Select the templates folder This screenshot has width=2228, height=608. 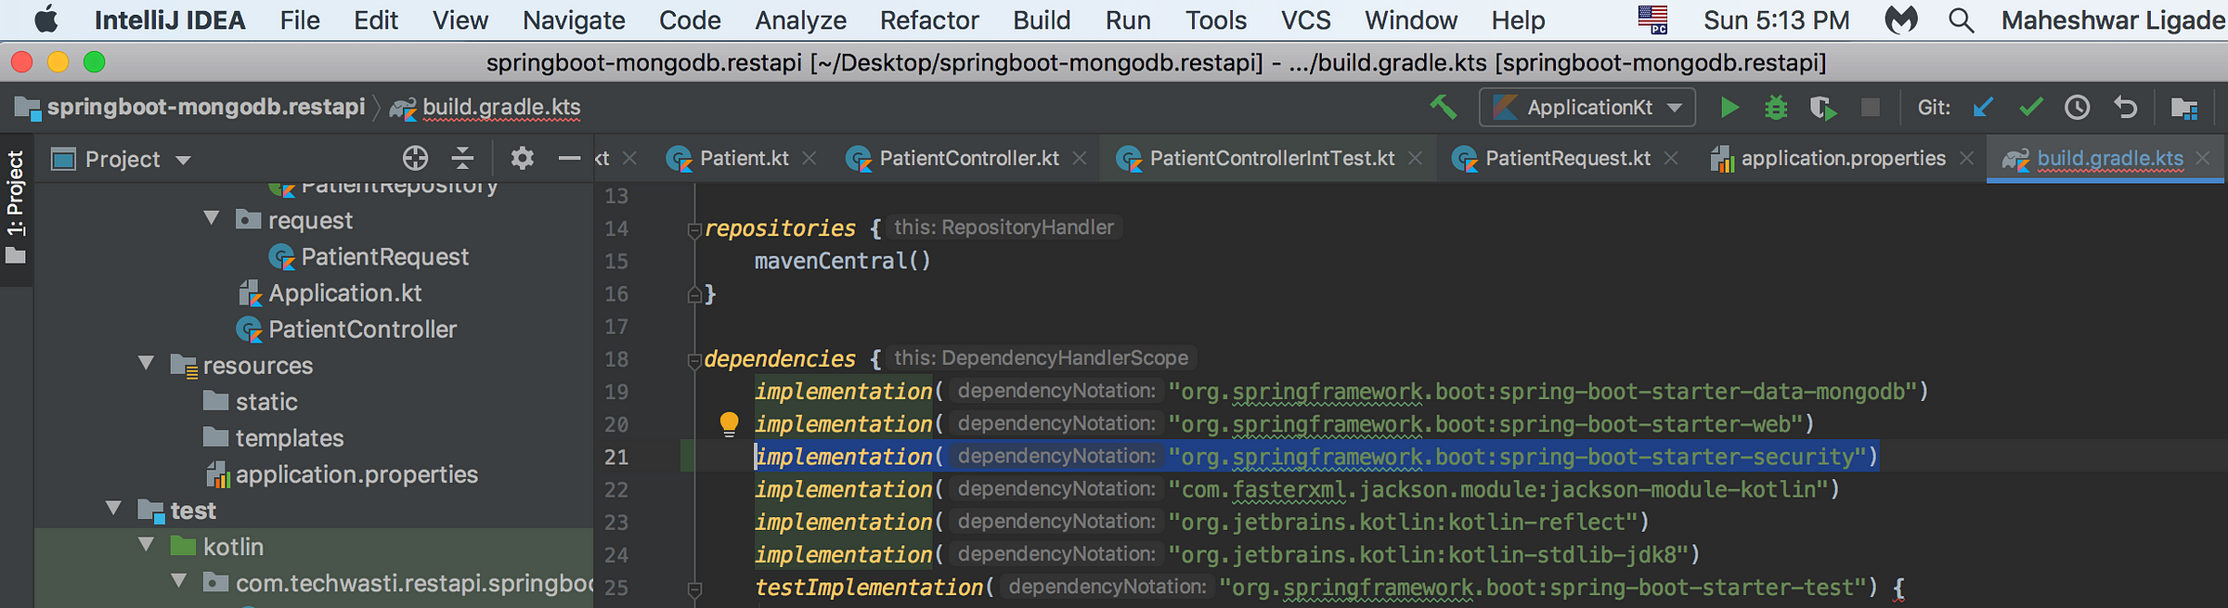coord(290,437)
